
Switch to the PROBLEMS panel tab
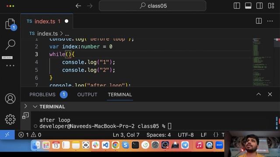pyautogui.click(x=42, y=95)
